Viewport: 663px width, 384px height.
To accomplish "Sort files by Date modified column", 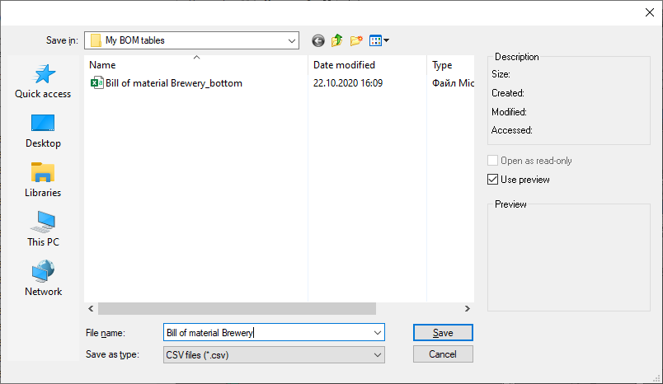I will click(367, 64).
